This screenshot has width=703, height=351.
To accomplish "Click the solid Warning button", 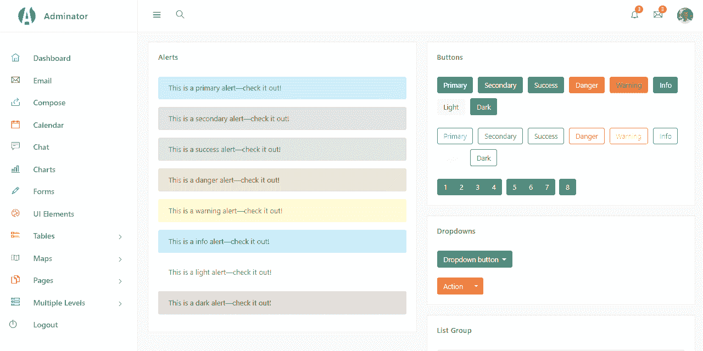I will pyautogui.click(x=629, y=85).
